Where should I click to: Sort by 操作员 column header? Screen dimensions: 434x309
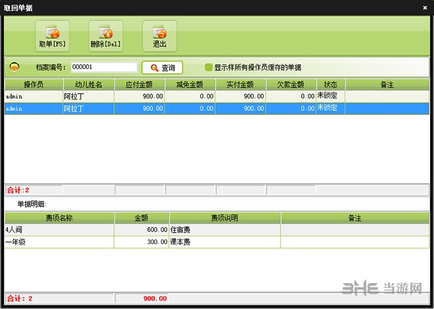click(34, 84)
